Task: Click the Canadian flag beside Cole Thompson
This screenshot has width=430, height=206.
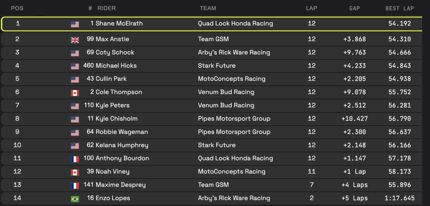Action: (x=75, y=93)
